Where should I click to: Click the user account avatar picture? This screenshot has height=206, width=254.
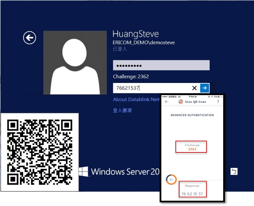click(75, 62)
